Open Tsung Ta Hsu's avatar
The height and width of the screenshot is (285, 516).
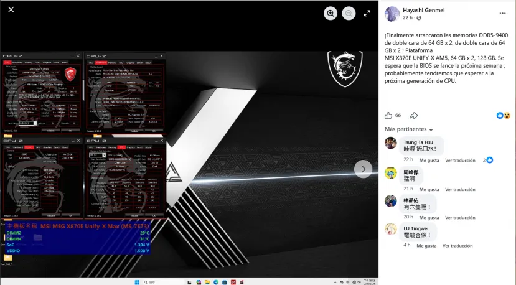391,143
